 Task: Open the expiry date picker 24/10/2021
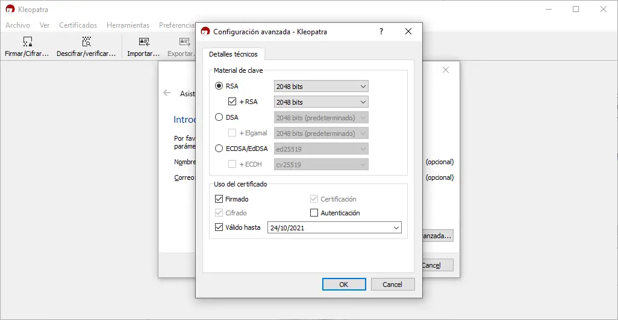pos(334,227)
